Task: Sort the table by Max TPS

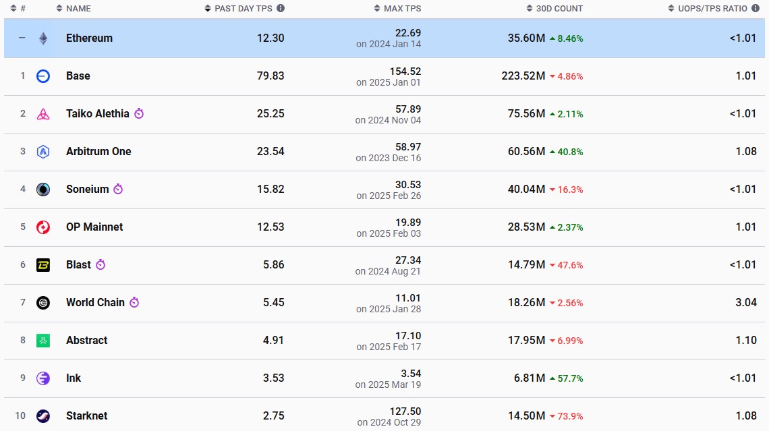Action: tap(397, 8)
